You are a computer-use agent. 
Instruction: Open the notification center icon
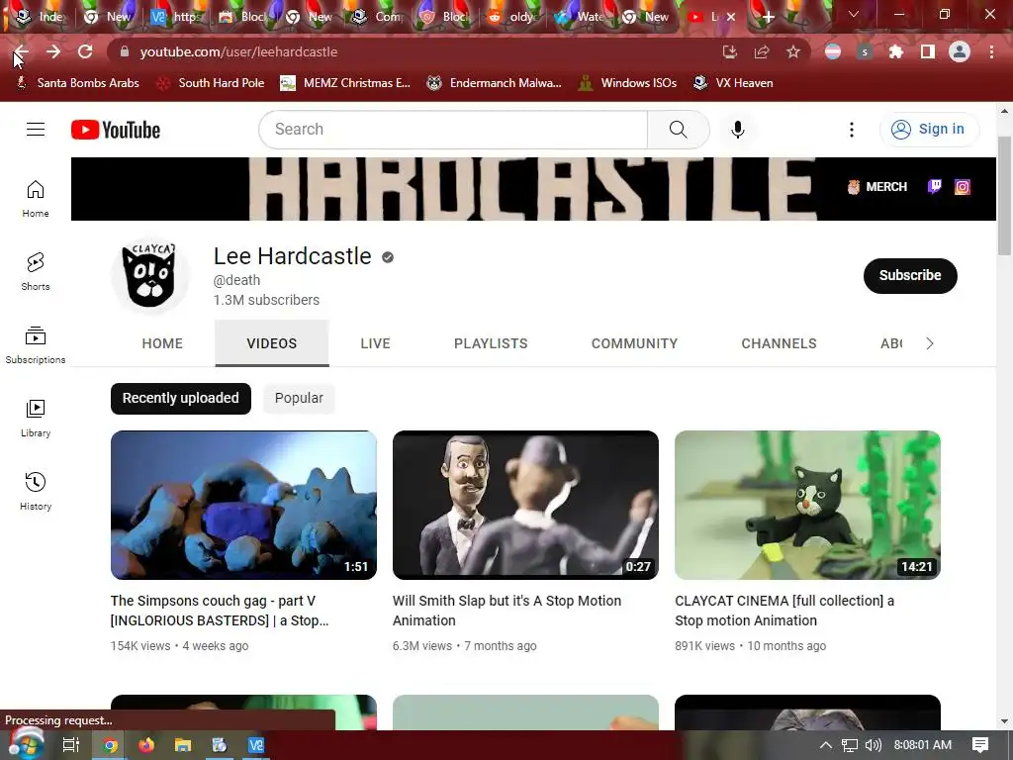[980, 745]
